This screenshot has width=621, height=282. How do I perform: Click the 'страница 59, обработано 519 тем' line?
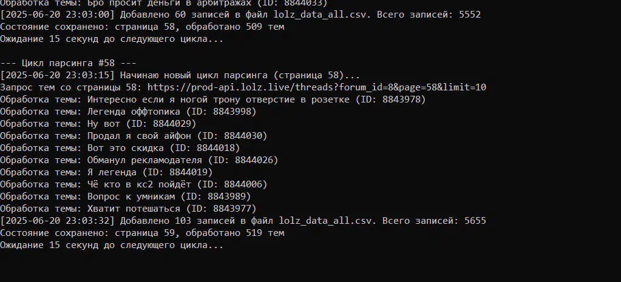[142, 233]
